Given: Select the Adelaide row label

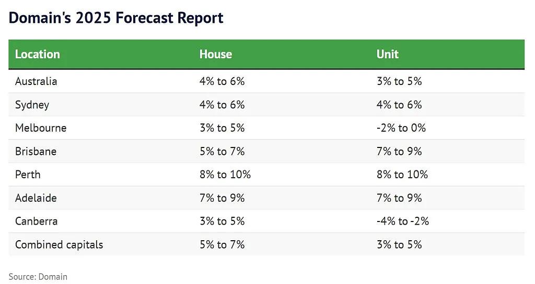Looking at the screenshot, I should 36,198.
